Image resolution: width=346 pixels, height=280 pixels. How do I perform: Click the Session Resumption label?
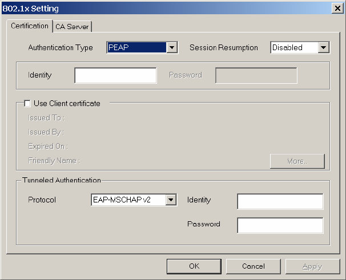pos(224,48)
